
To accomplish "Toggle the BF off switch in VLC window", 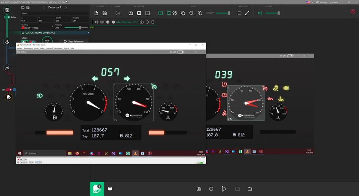I will click(181, 52).
